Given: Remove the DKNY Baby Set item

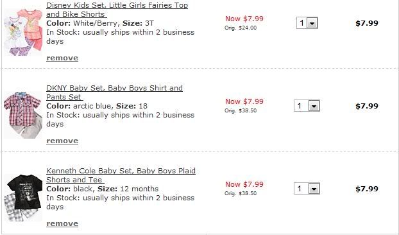Looking at the screenshot, I should [x=62, y=141].
